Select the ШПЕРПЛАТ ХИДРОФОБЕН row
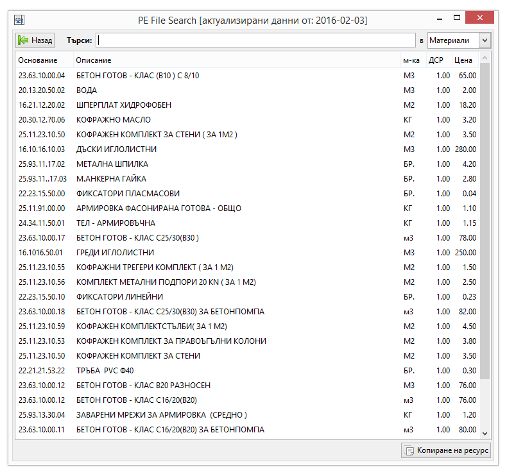Viewport: 507px width, 476px height. (247, 105)
